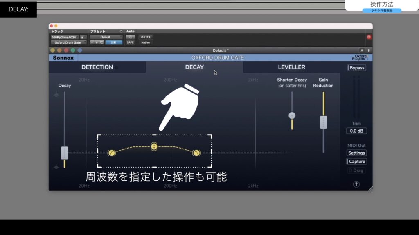
Task: Select the A preset slot
Action: pos(362,50)
